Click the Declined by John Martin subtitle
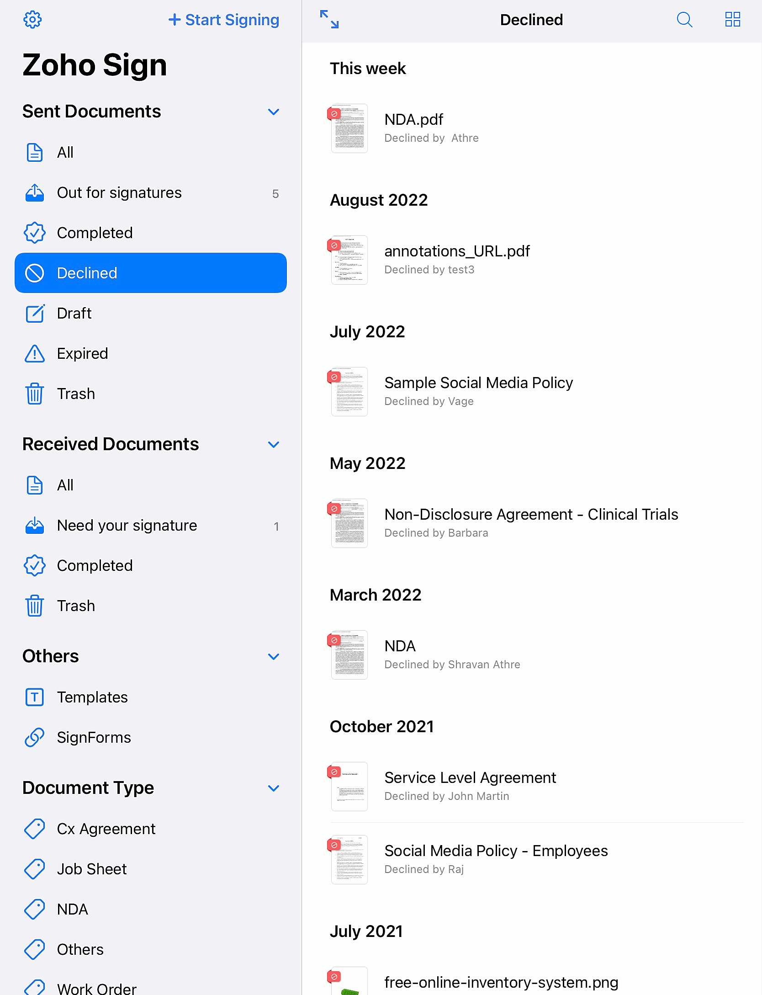 (x=447, y=796)
